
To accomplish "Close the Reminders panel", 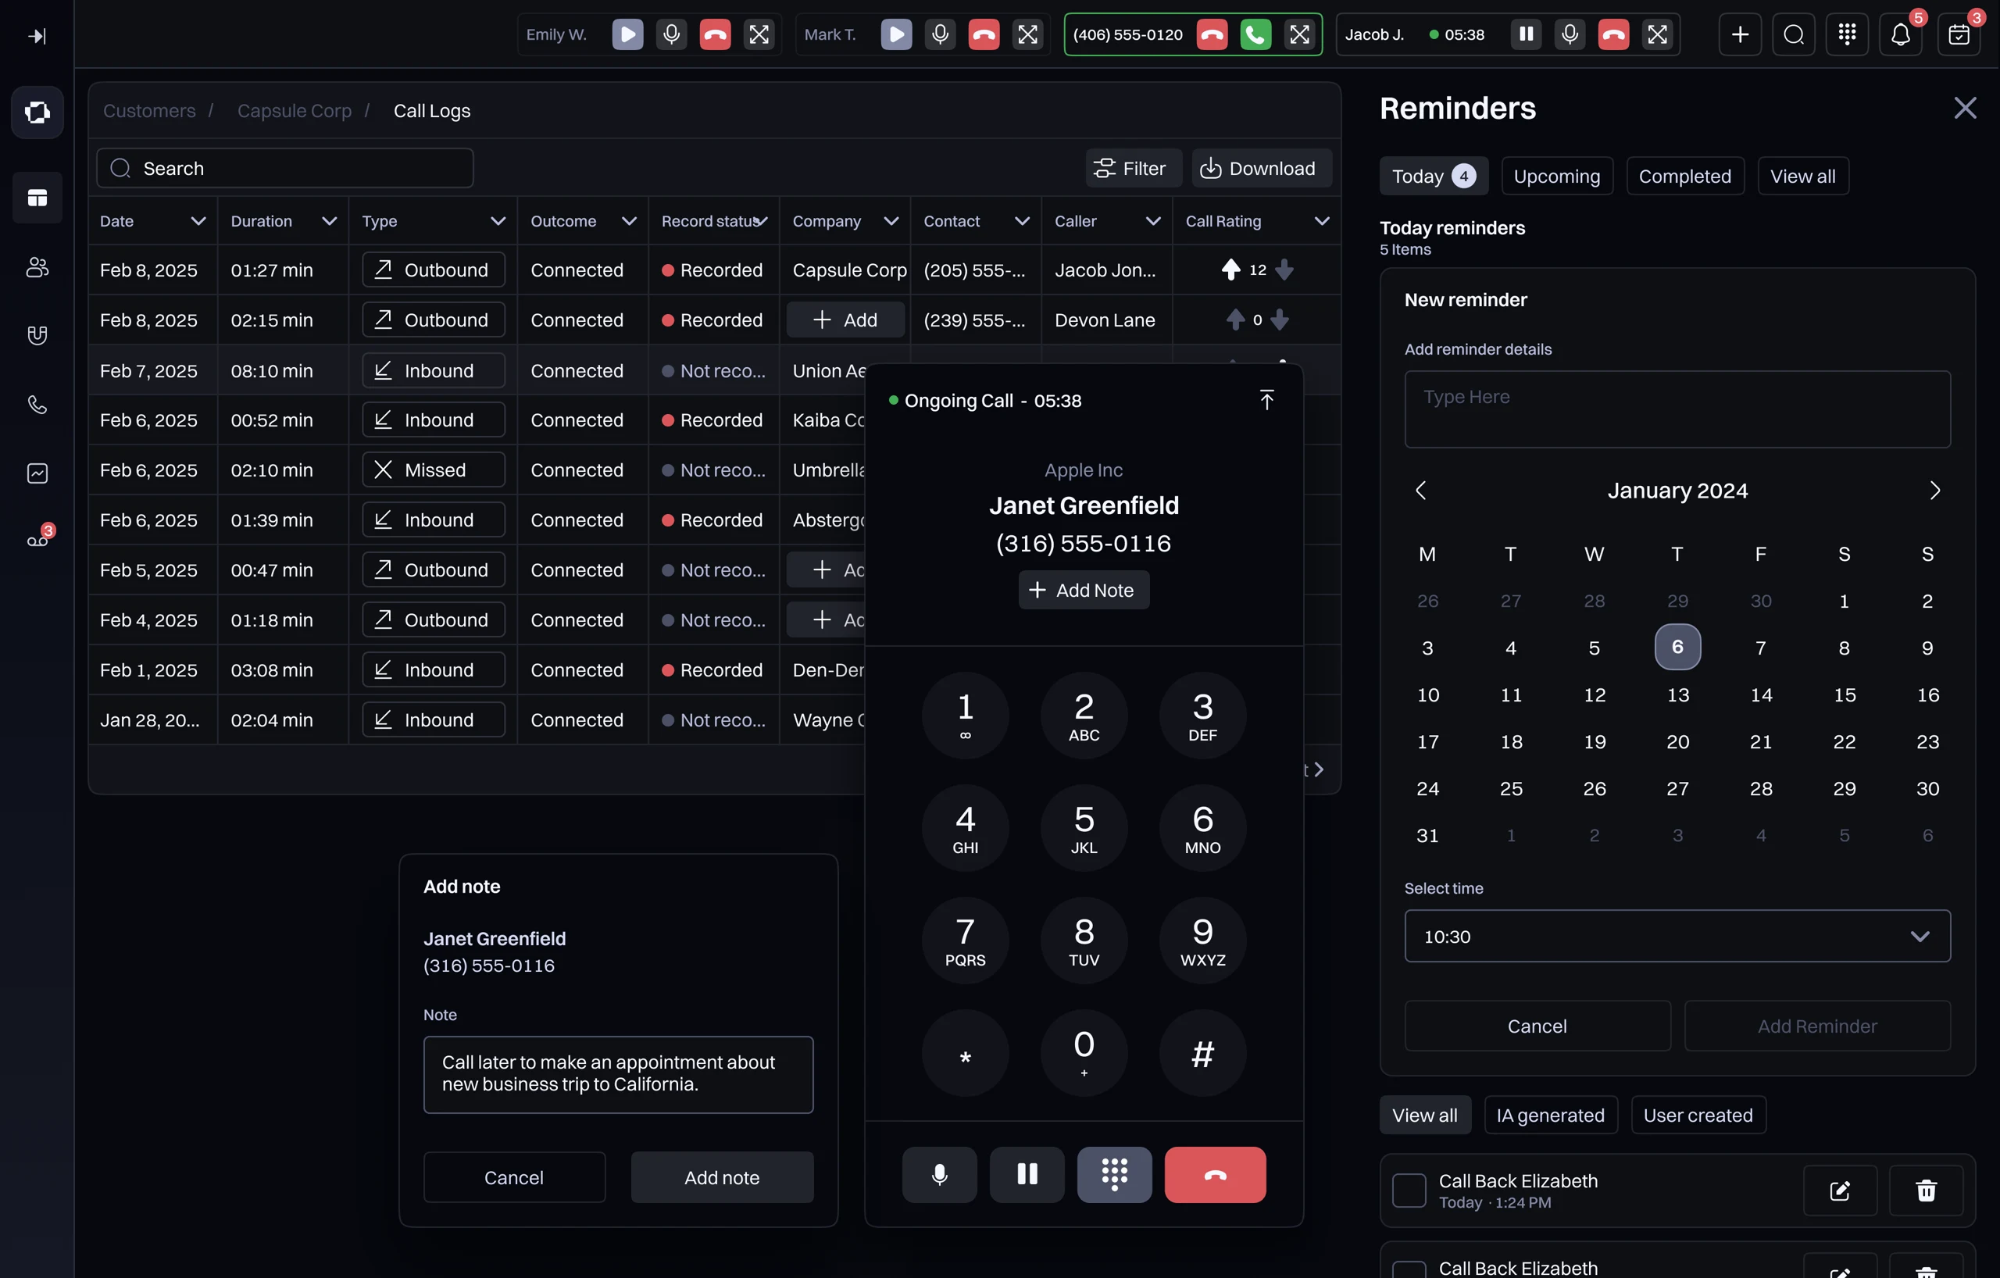I will click(x=1965, y=108).
